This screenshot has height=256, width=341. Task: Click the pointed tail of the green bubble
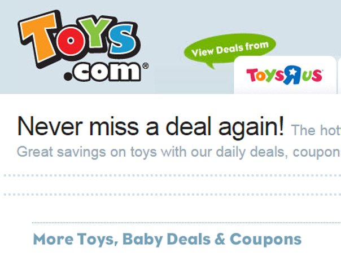[211, 66]
